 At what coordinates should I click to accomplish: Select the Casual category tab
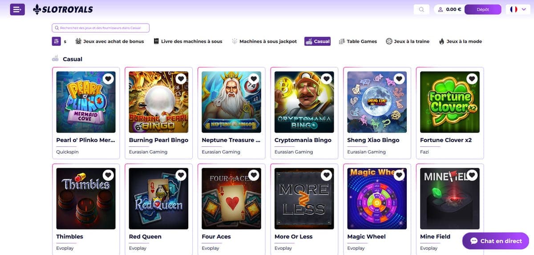tap(317, 41)
